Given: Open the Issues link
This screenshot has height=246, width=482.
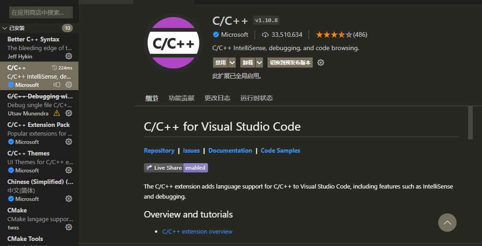Looking at the screenshot, I should coord(191,150).
